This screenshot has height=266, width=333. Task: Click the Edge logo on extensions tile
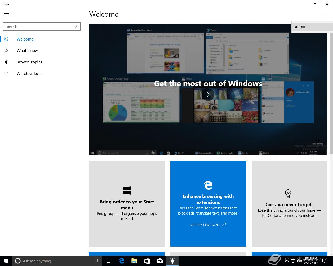(x=208, y=185)
